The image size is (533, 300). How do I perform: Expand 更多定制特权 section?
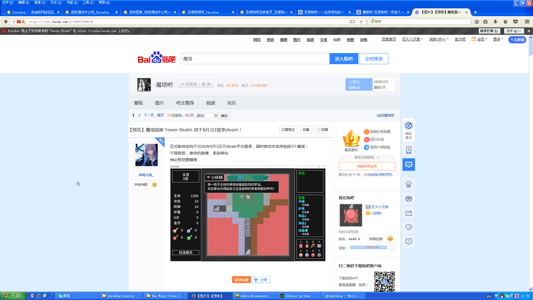pyautogui.click(x=367, y=157)
